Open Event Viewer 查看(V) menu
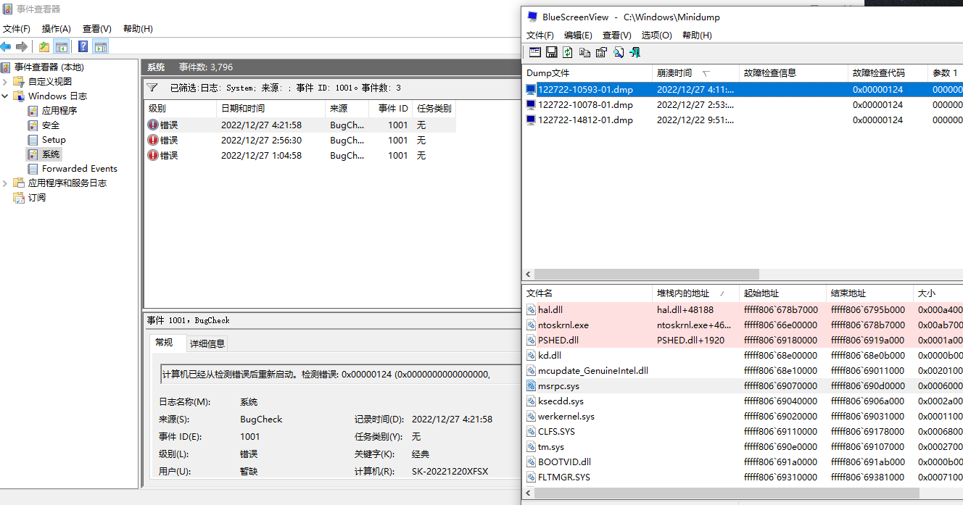963x505 pixels. [97, 29]
